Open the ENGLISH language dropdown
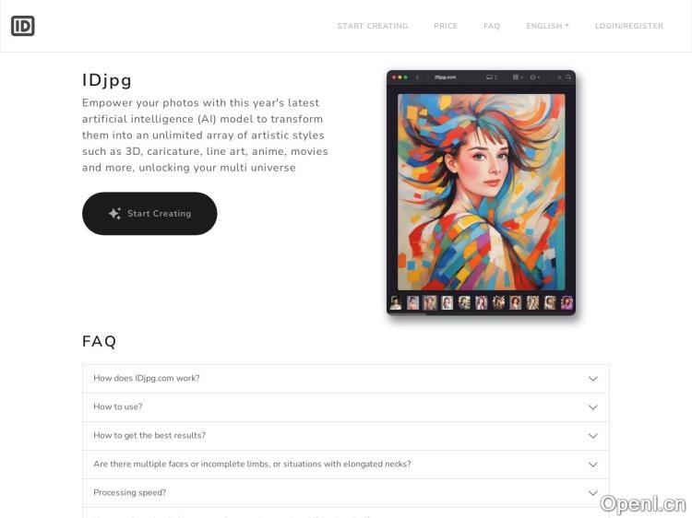 tap(547, 26)
